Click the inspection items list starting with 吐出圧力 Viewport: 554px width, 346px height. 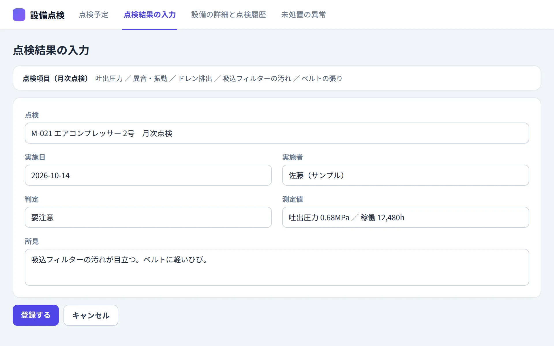tap(219, 78)
